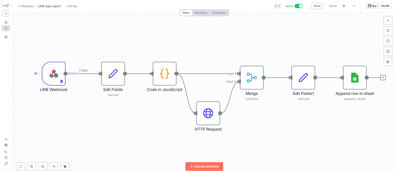
Task: Expand the collapsed left sidebar
Action: [x=13, y=92]
